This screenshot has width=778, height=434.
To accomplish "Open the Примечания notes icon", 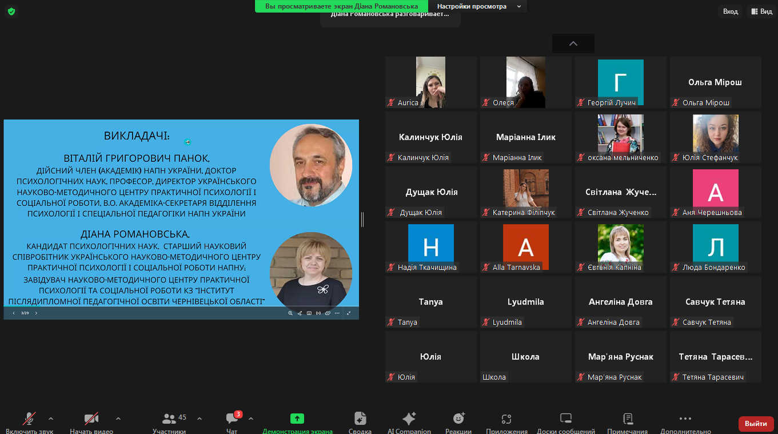I will [x=627, y=419].
